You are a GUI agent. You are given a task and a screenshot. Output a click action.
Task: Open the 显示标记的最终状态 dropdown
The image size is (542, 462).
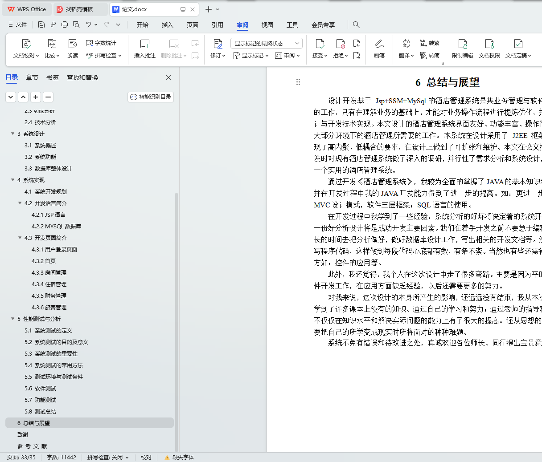click(x=267, y=43)
